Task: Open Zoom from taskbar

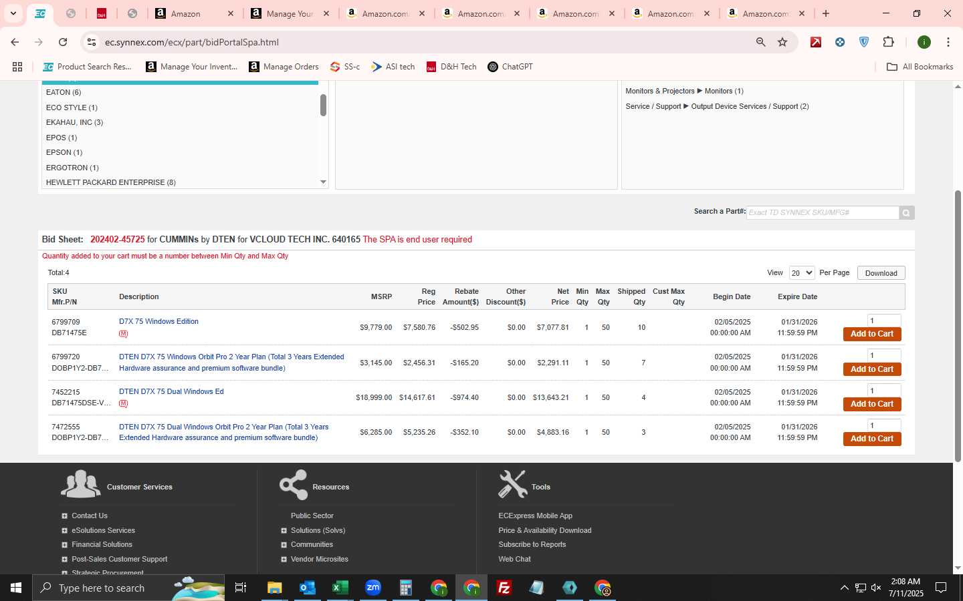Action: coord(372,588)
